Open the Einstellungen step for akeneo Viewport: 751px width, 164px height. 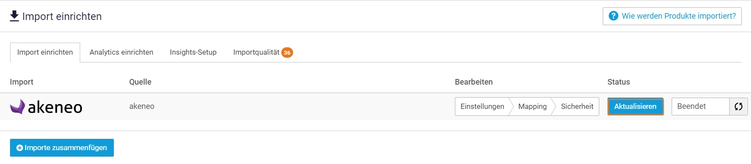482,106
